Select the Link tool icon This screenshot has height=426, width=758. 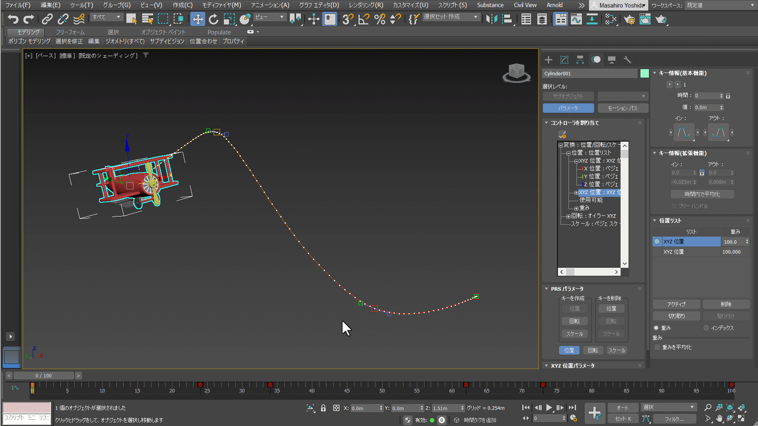(47, 19)
